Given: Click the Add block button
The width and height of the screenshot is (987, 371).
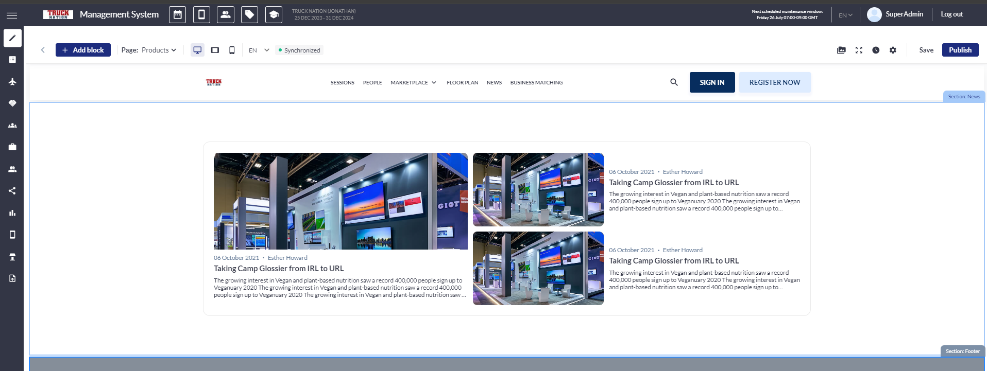Looking at the screenshot, I should click(83, 50).
